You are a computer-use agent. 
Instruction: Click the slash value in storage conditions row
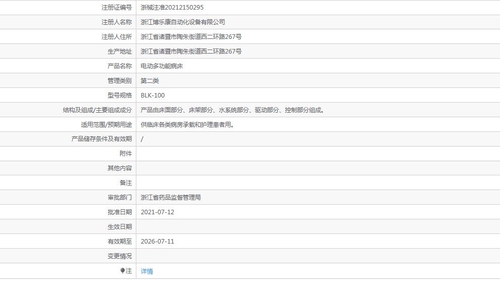pyautogui.click(x=142, y=139)
